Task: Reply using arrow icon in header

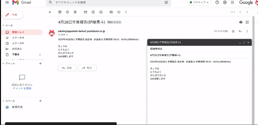Action: [x=240, y=31]
